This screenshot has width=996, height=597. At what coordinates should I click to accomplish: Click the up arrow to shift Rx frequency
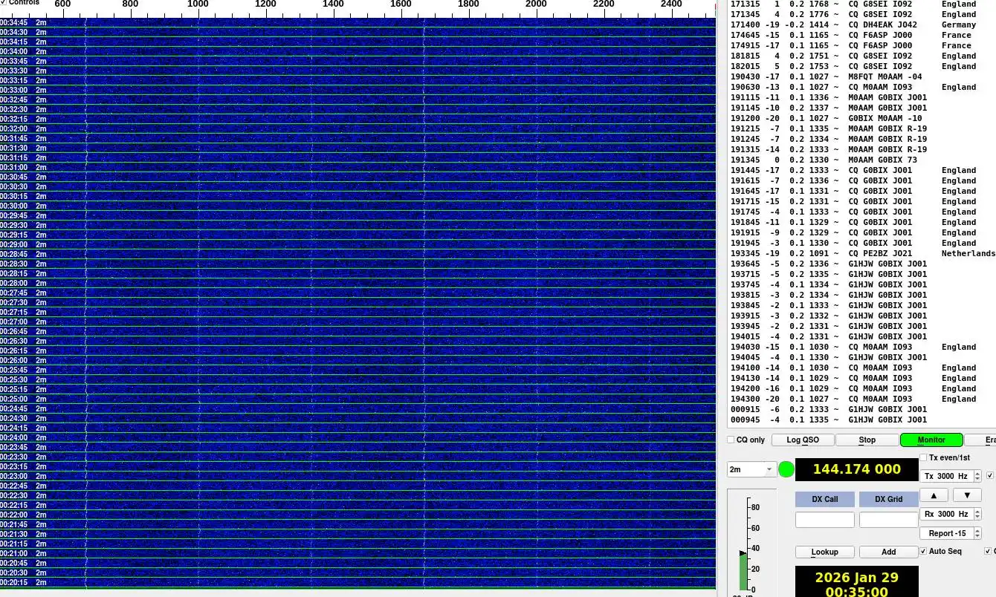[x=934, y=495]
